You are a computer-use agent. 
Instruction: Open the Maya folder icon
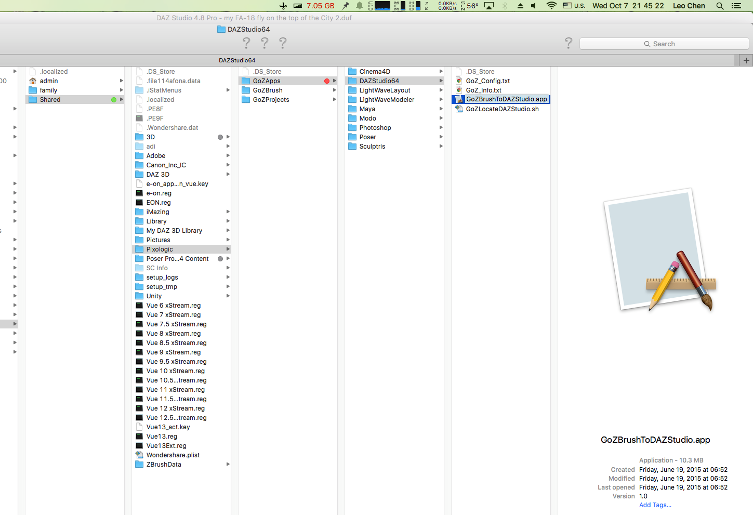click(x=352, y=109)
